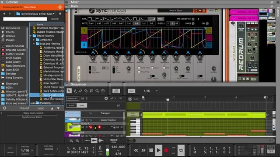Enable the delay Sync checkbox
This screenshot has height=157, width=280.
tap(152, 68)
